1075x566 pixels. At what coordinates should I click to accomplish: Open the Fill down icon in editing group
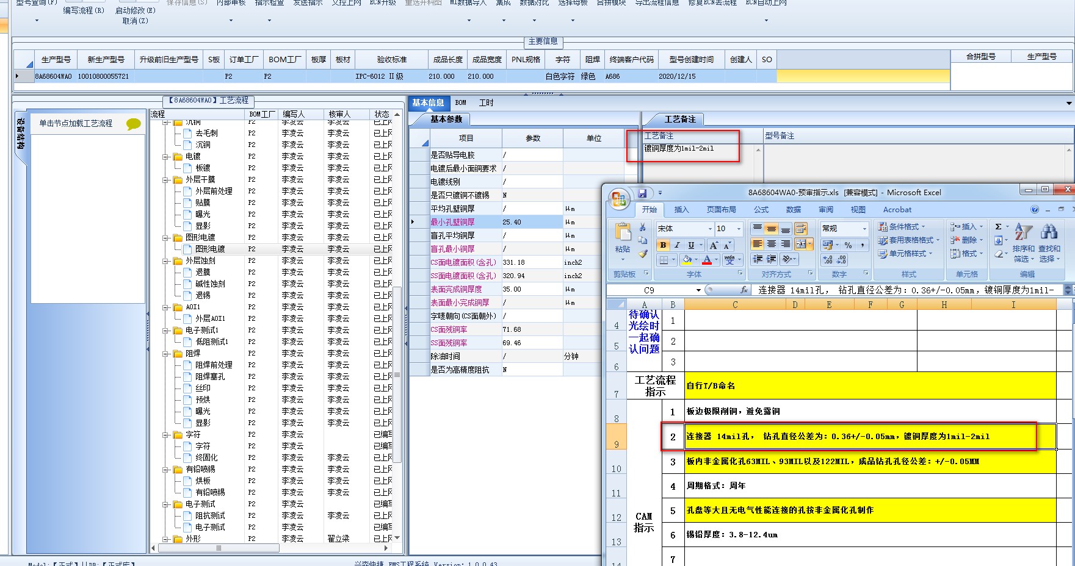tap(998, 240)
